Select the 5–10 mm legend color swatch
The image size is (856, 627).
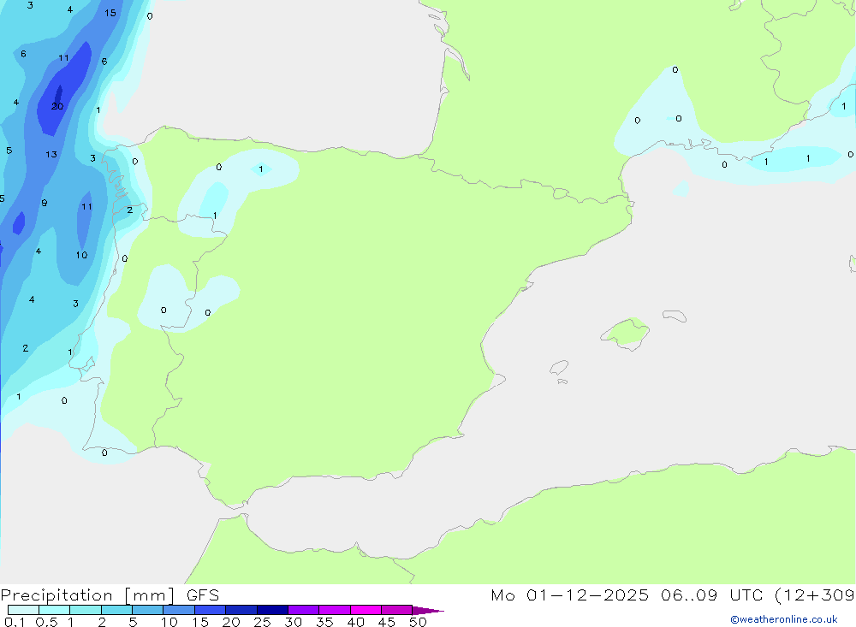tap(148, 610)
